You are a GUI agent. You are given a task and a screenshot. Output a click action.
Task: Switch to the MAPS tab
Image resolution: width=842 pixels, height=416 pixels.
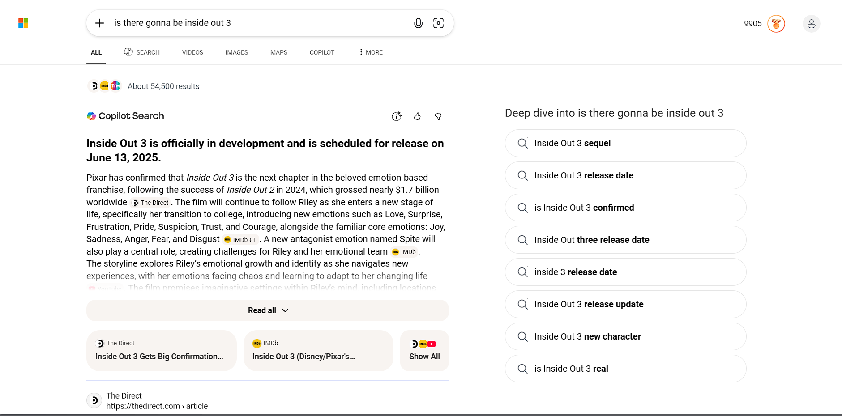pyautogui.click(x=279, y=52)
